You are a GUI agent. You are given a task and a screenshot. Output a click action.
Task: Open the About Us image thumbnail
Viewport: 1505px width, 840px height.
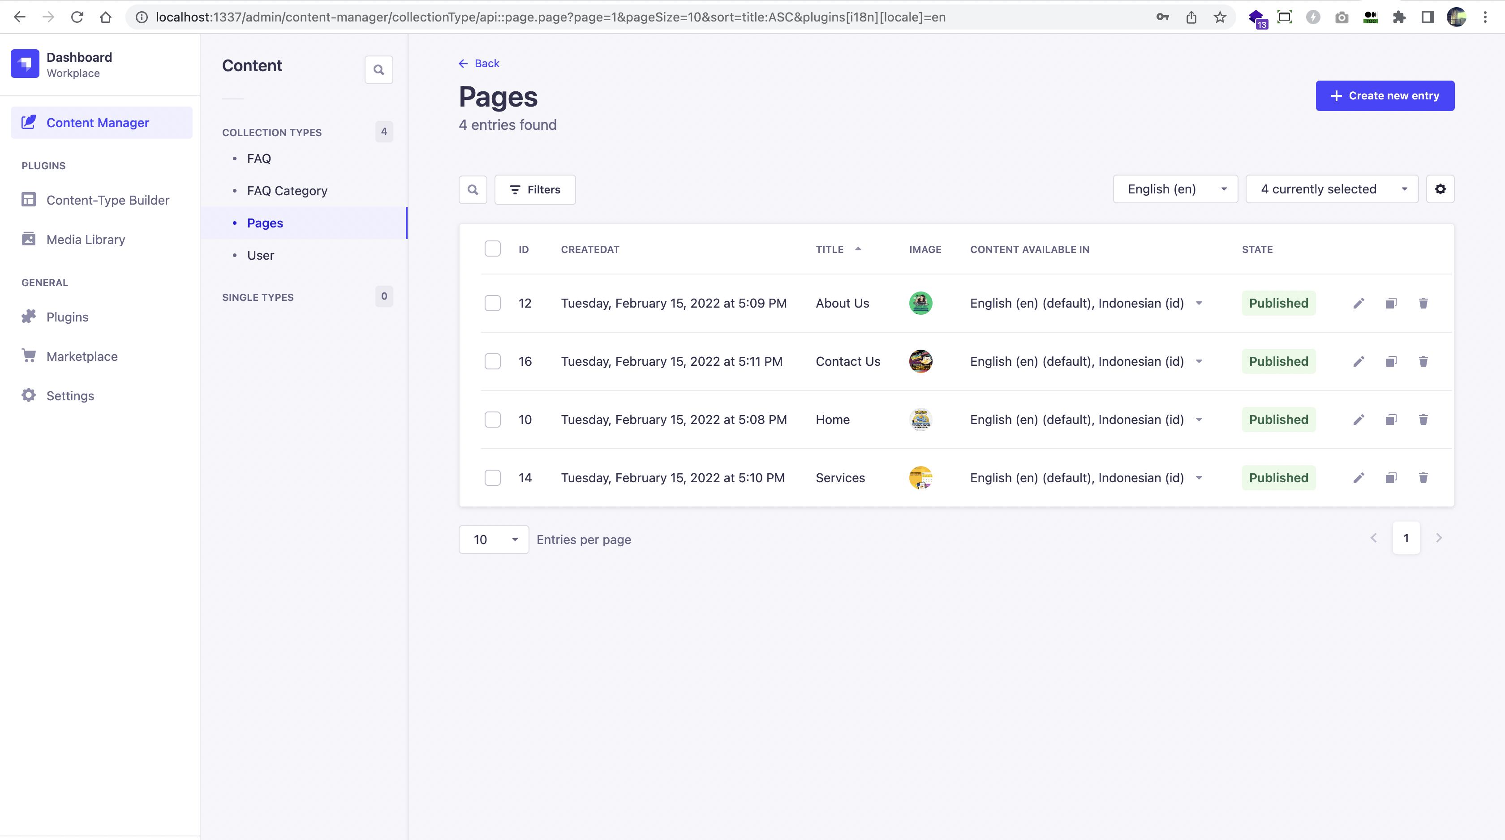tap(920, 303)
